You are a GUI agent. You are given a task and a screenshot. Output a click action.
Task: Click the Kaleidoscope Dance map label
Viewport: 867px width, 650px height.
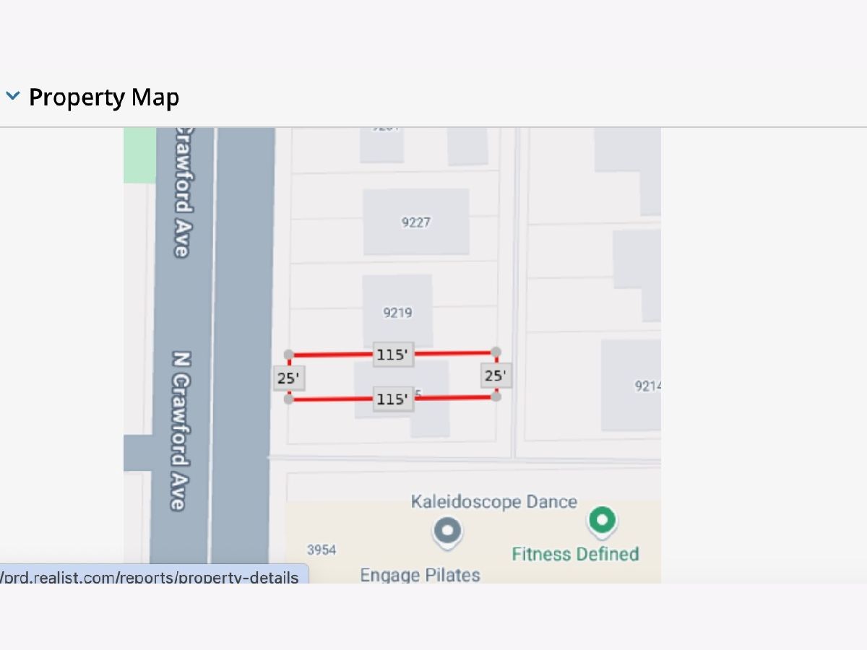[x=494, y=501]
